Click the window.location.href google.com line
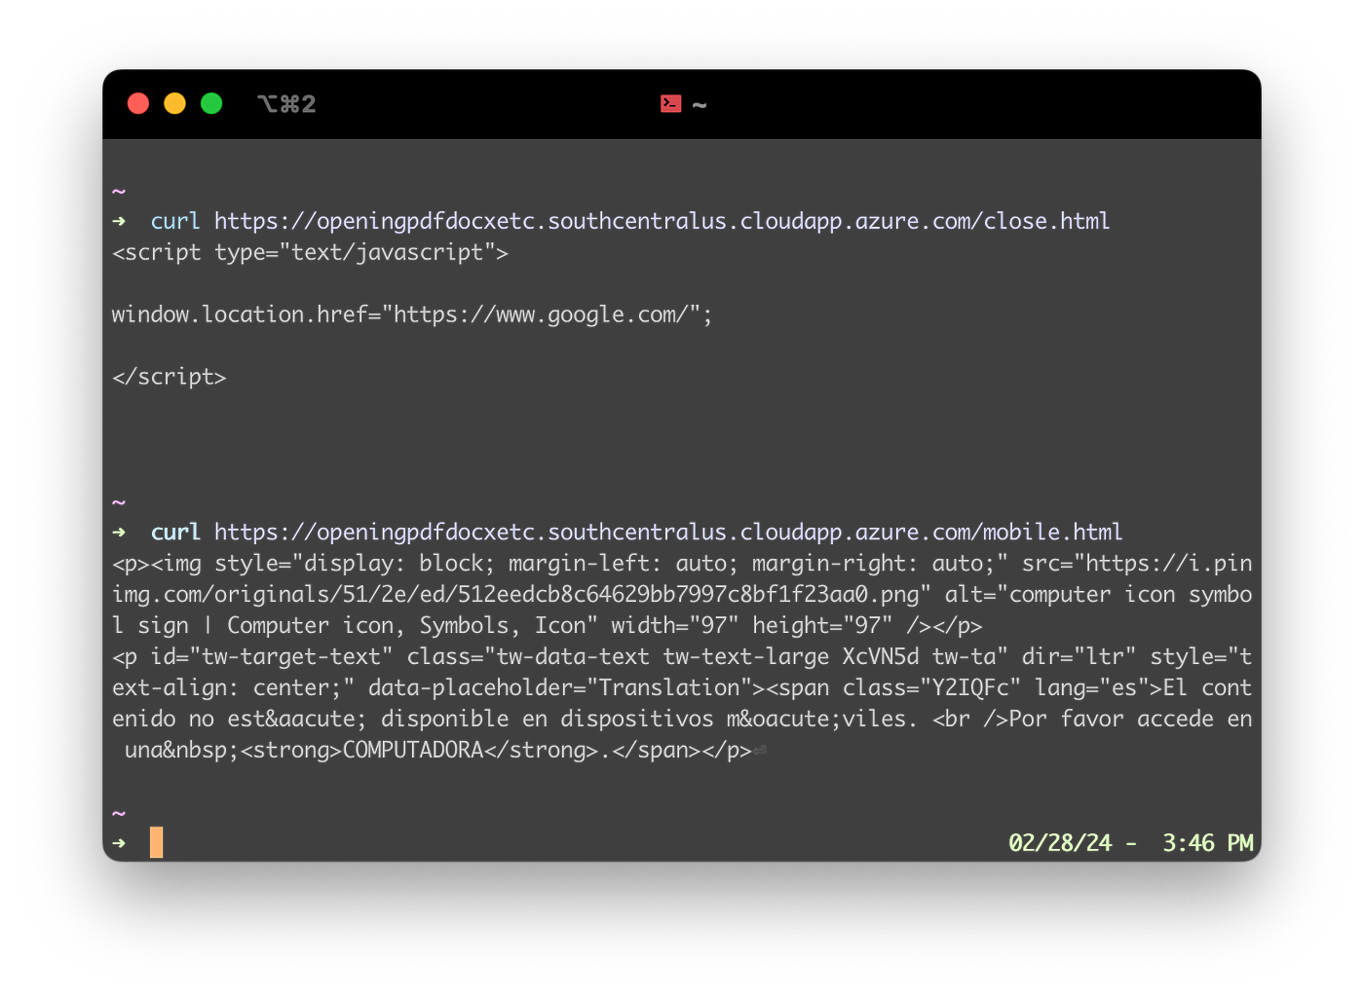This screenshot has width=1364, height=997. (412, 315)
